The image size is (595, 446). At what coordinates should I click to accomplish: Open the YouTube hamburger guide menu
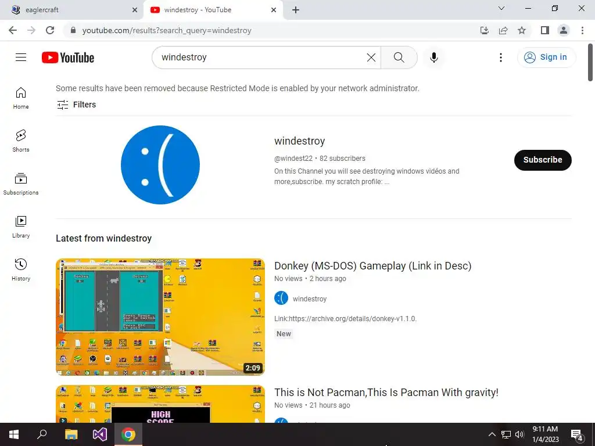(x=21, y=57)
